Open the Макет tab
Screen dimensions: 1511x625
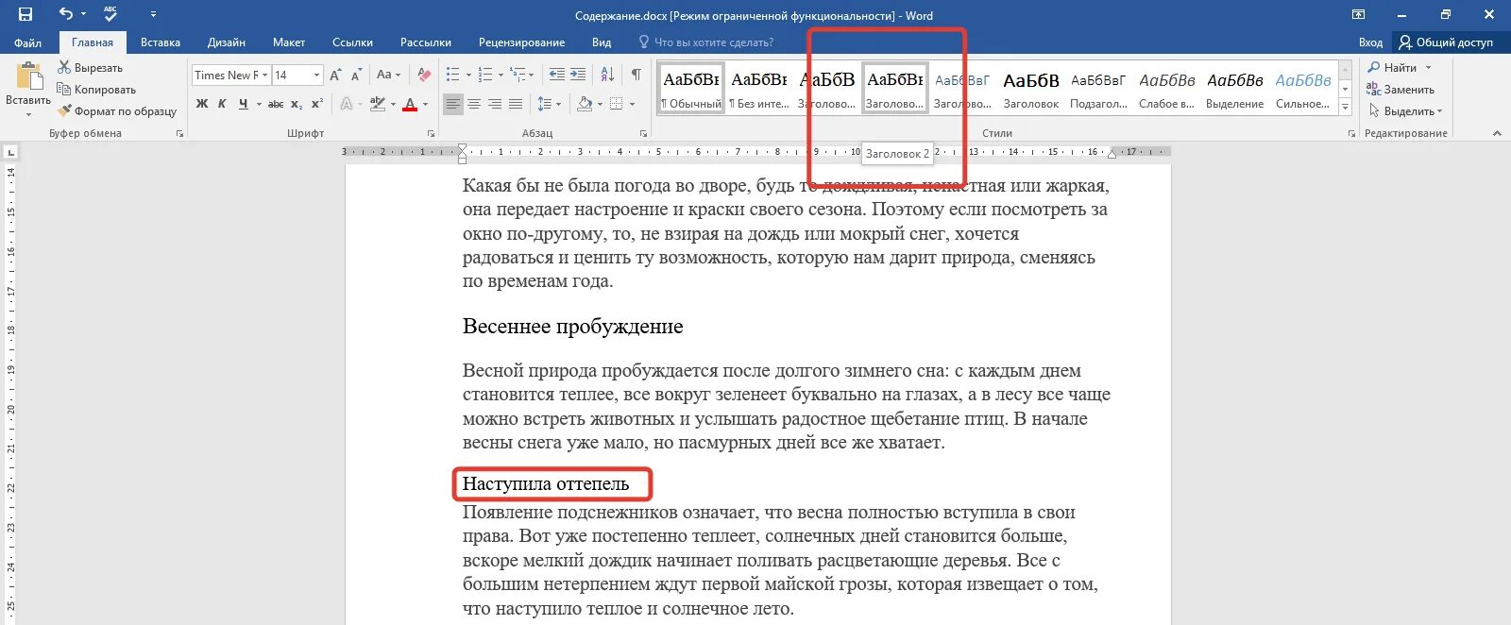point(289,42)
